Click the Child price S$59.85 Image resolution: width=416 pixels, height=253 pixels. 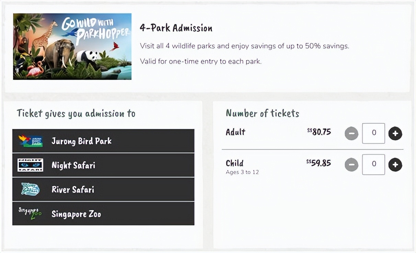[319, 163]
